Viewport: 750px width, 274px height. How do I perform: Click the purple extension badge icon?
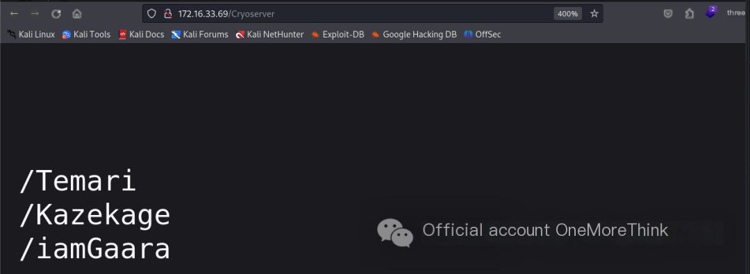711,12
